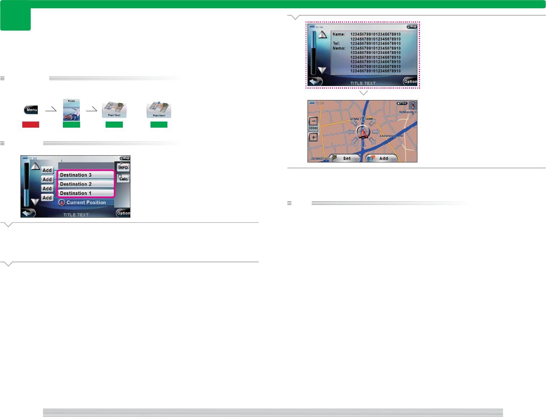Zoom out the map with minus
Viewport: 546px width, 417px height.
(313, 121)
